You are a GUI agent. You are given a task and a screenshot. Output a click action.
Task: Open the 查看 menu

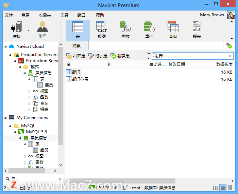click(x=26, y=15)
